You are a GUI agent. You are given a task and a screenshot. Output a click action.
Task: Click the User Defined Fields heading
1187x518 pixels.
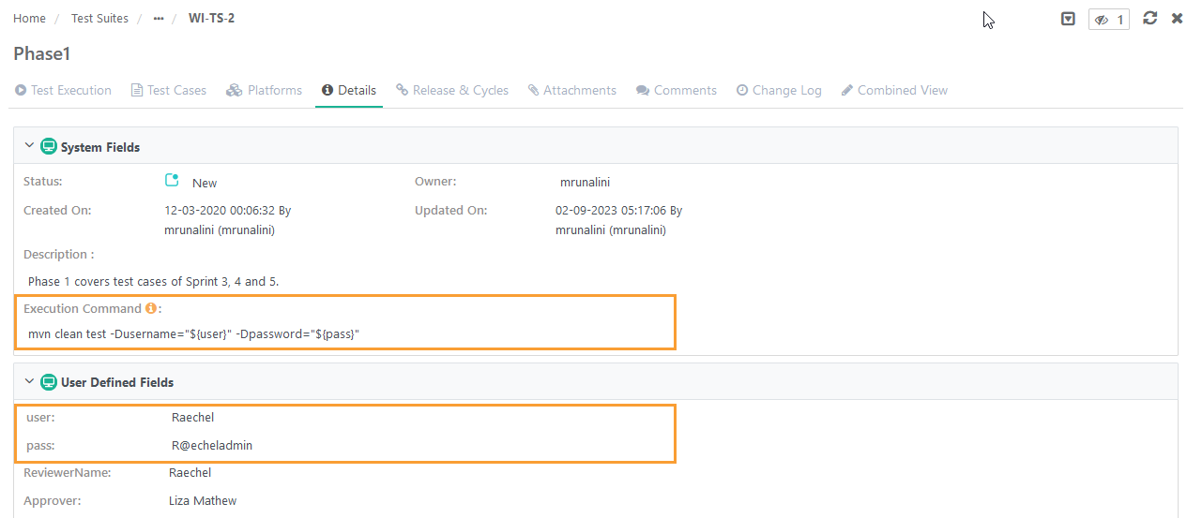[x=117, y=382]
